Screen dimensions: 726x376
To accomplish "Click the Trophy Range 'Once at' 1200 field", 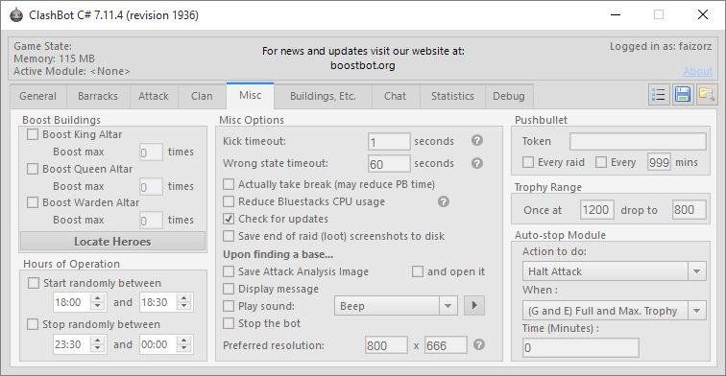I will click(x=596, y=210).
